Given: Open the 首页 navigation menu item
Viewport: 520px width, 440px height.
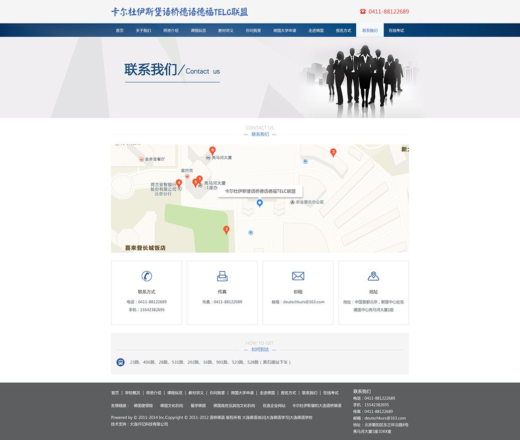Looking at the screenshot, I should click(x=120, y=31).
